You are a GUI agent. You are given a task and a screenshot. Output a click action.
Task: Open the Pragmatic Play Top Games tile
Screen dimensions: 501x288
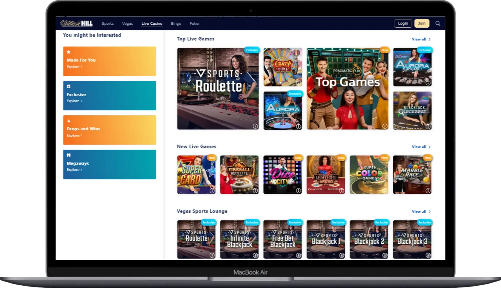click(347, 89)
